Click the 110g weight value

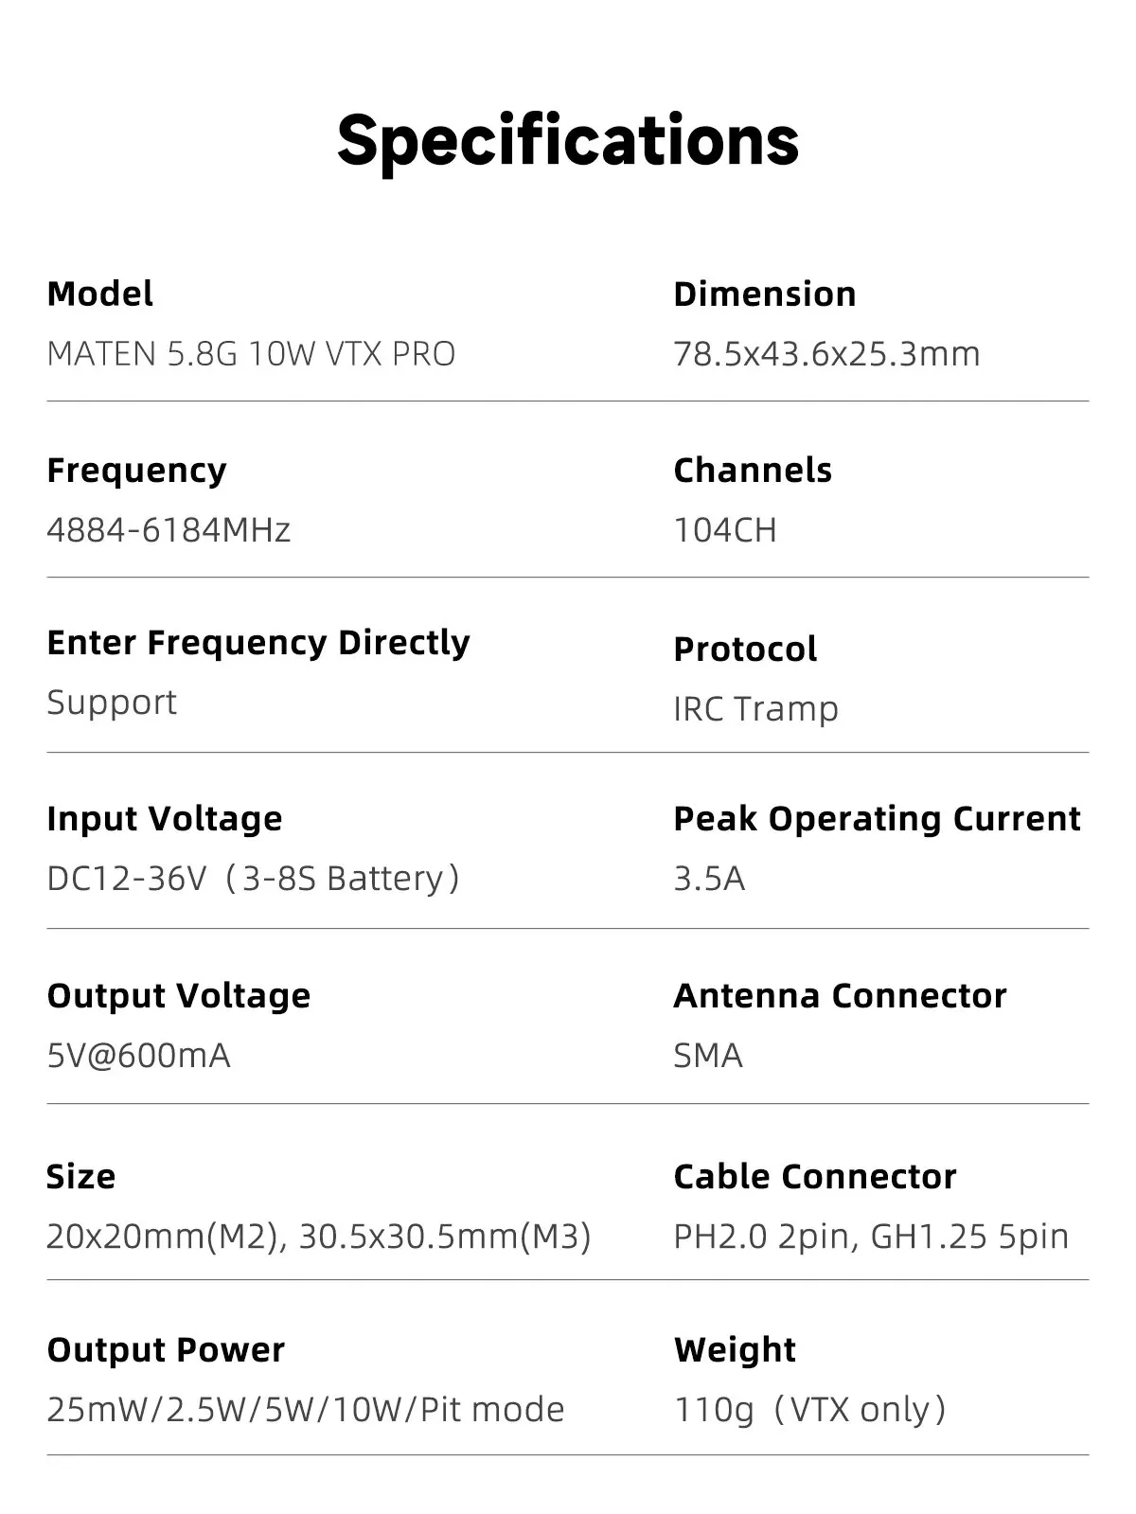(714, 1410)
